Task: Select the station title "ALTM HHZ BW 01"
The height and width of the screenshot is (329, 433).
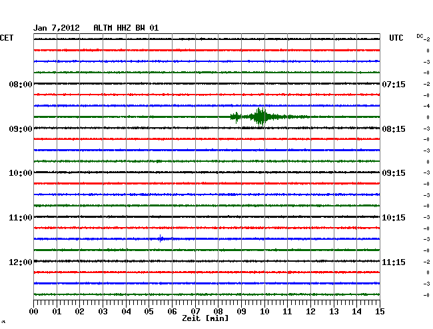Action: (x=126, y=28)
